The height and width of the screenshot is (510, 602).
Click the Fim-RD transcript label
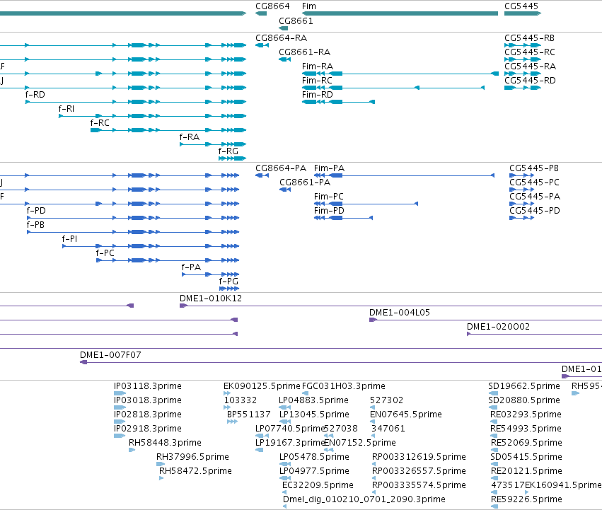[318, 95]
